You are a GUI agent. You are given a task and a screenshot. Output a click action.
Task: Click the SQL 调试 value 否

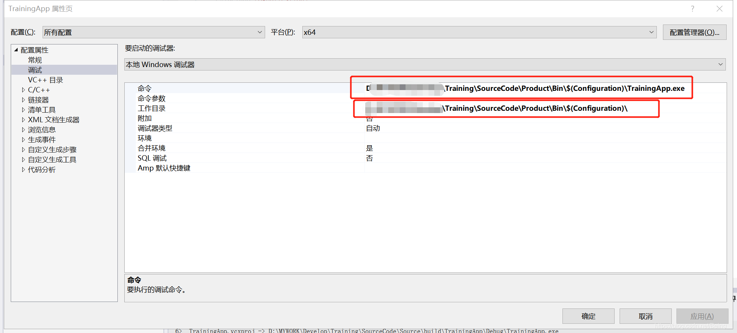(369, 158)
